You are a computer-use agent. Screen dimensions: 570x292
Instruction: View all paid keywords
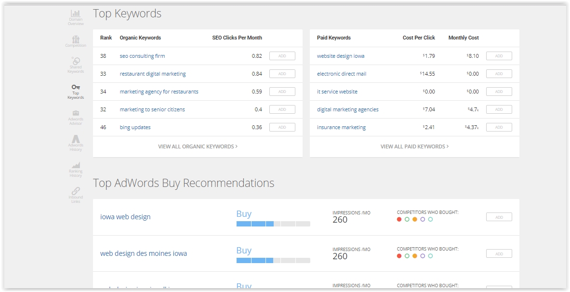(x=414, y=146)
